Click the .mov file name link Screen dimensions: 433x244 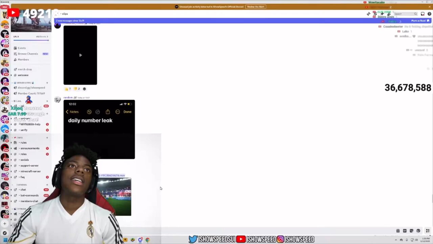tap(111, 176)
